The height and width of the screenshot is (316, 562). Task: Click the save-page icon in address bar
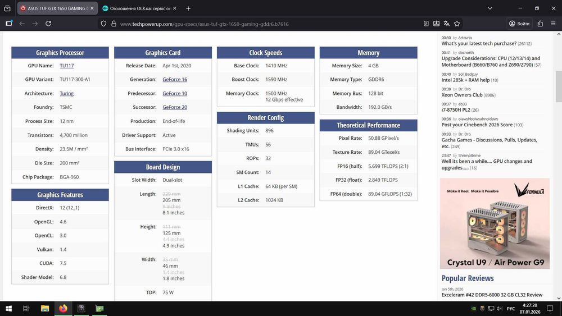coord(436,24)
